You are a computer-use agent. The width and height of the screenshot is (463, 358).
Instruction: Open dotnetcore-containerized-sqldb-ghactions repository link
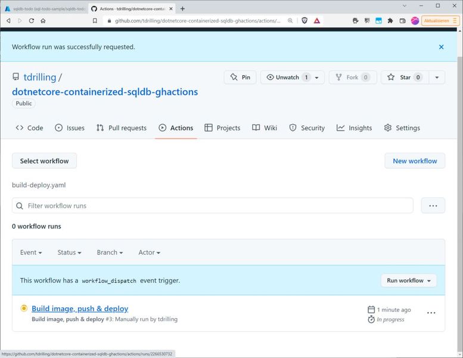[105, 92]
